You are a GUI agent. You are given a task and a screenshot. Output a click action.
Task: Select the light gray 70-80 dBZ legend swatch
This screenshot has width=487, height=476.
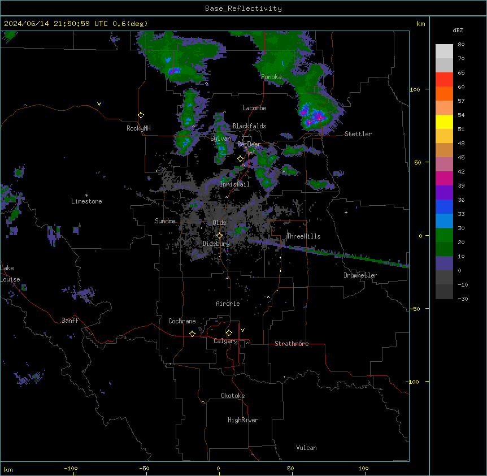tap(444, 51)
